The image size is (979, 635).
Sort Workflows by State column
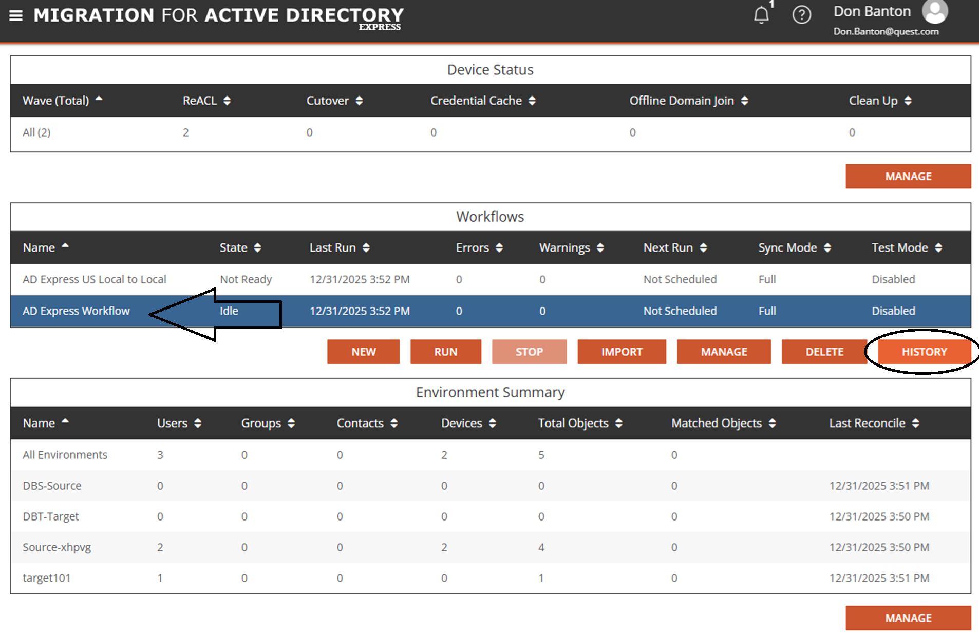[x=240, y=247]
